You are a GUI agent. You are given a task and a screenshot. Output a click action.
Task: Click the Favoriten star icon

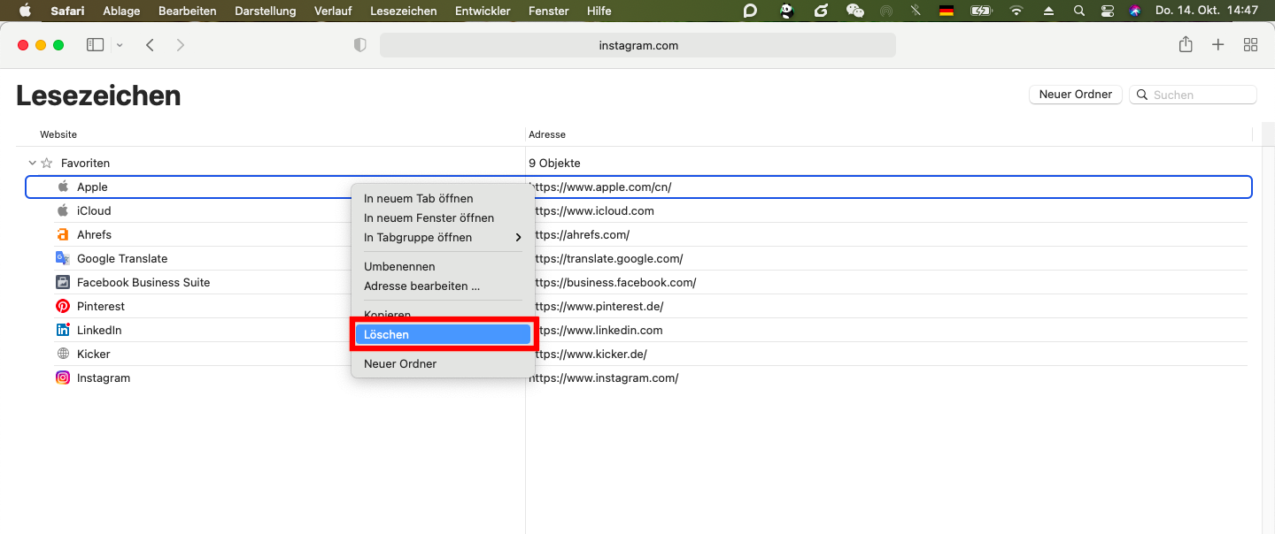(x=47, y=163)
